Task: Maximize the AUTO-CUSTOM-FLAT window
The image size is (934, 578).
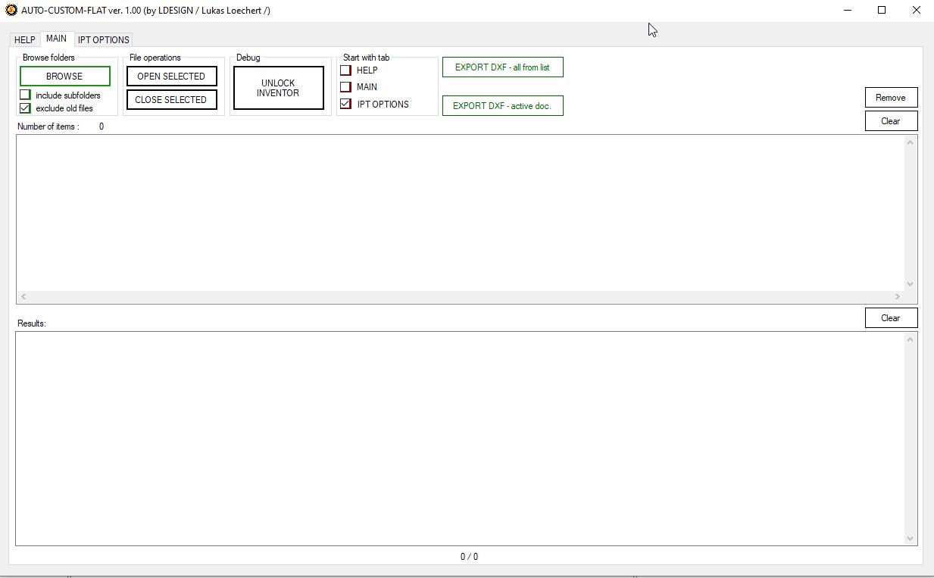Action: pyautogui.click(x=882, y=10)
